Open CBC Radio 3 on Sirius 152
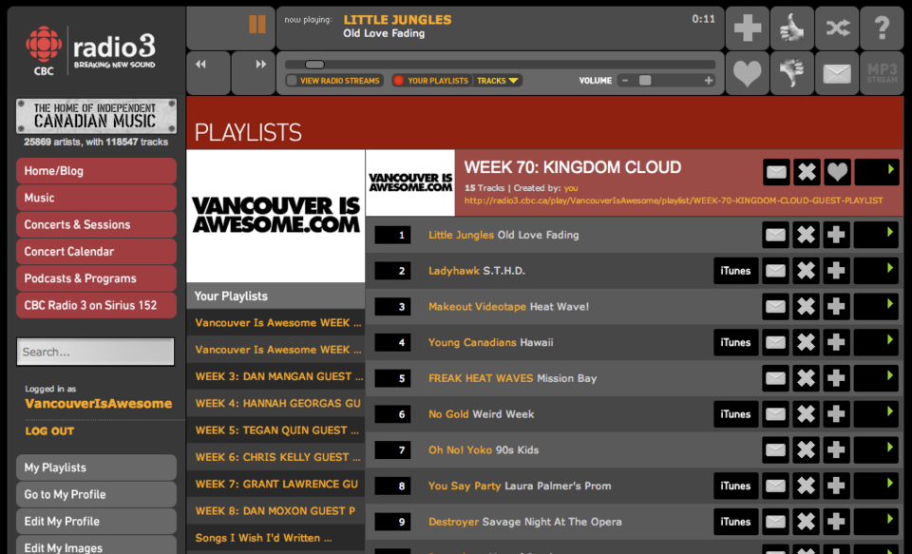The width and height of the screenshot is (912, 554). (96, 306)
